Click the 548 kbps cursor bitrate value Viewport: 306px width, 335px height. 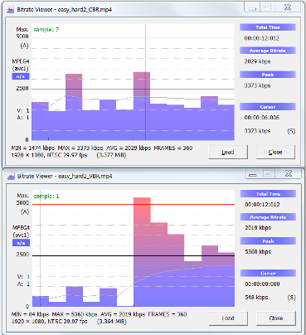(x=256, y=298)
